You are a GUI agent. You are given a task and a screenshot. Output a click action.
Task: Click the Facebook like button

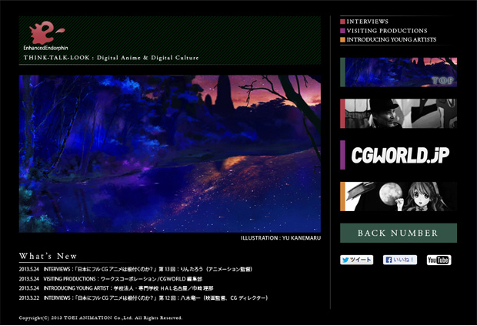(x=400, y=260)
